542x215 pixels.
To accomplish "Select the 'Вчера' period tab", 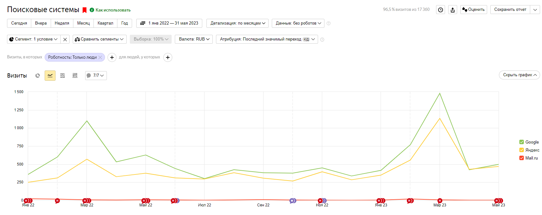I will (x=41, y=23).
